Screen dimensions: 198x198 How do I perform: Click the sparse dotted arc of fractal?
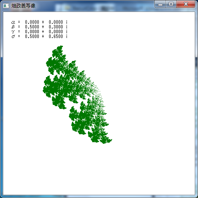click(x=98, y=92)
